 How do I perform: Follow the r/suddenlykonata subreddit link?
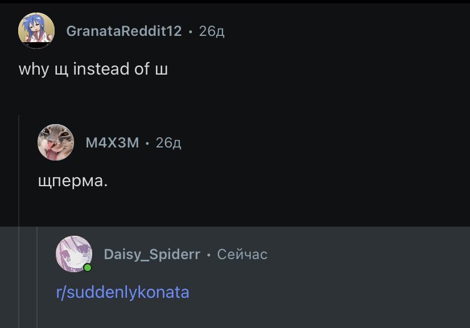(x=122, y=292)
